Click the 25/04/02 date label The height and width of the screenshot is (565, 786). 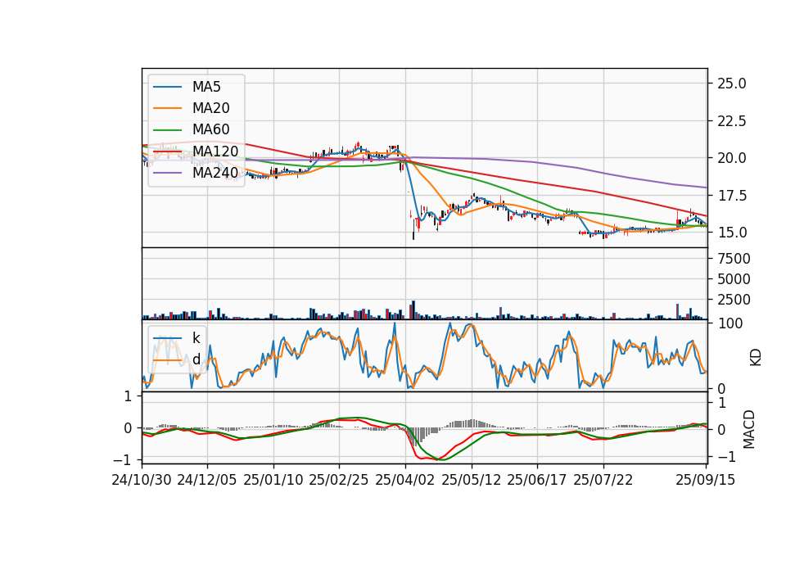click(x=405, y=481)
